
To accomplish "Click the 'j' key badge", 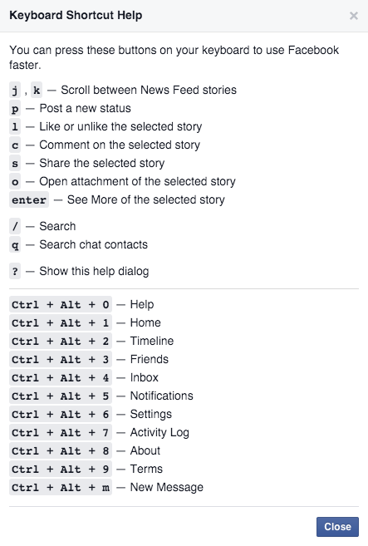I will (x=15, y=91).
